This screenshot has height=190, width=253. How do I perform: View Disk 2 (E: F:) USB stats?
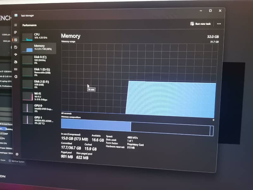coord(38,84)
